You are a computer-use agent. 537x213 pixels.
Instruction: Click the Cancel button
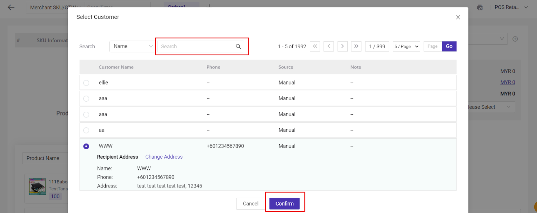[250, 204]
